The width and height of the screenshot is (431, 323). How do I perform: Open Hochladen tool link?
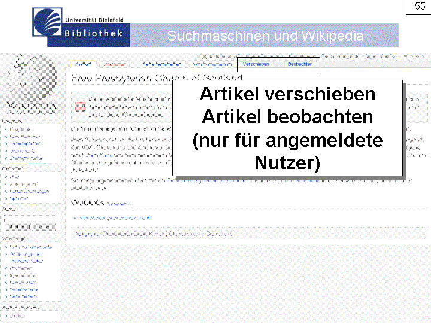20,268
